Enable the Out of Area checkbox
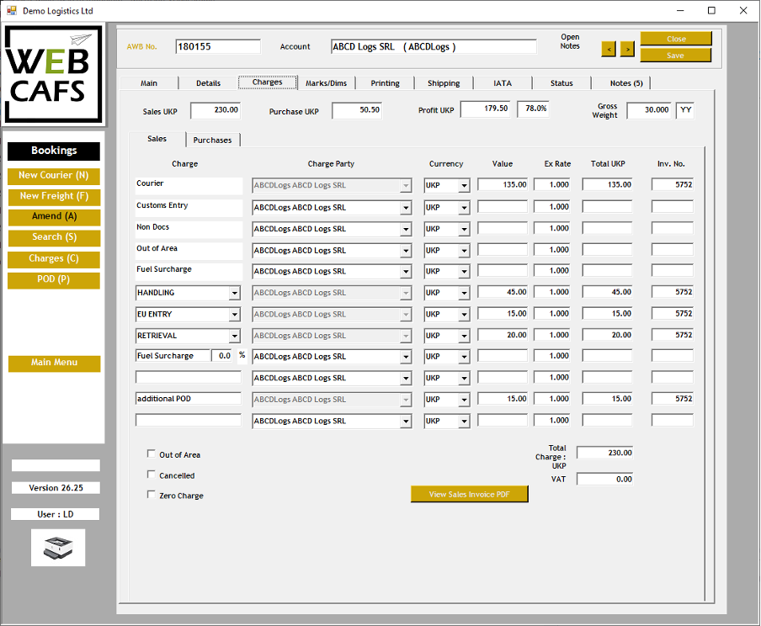The height and width of the screenshot is (626, 761). (x=152, y=454)
